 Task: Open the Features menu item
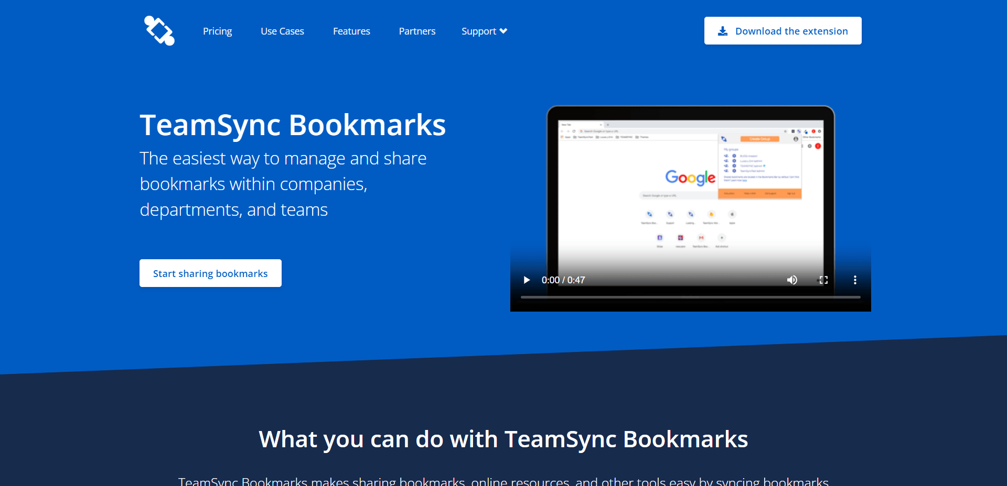(x=351, y=31)
